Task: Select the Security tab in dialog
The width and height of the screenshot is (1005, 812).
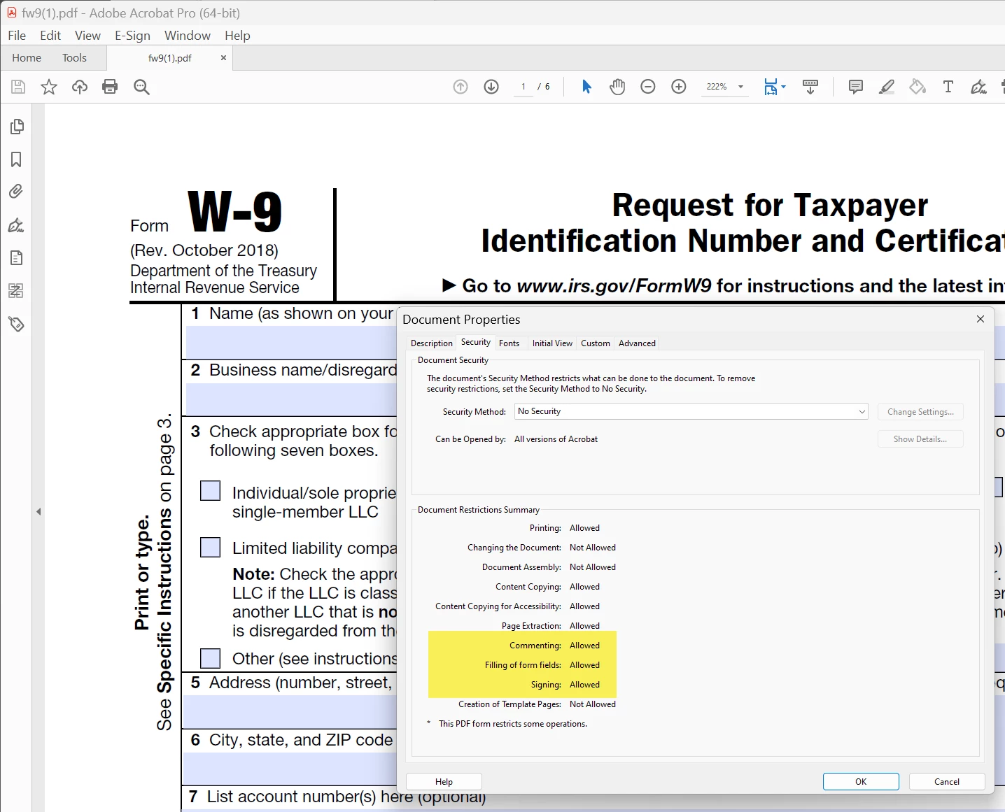Action: click(476, 343)
